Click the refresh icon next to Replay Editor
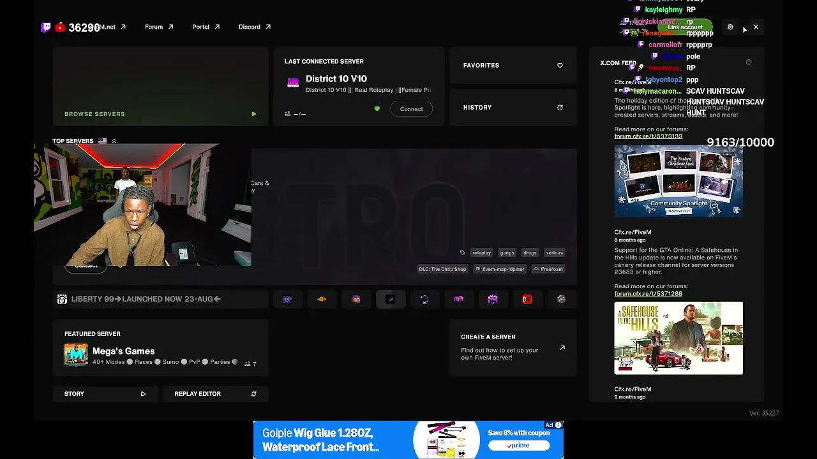 (x=253, y=394)
